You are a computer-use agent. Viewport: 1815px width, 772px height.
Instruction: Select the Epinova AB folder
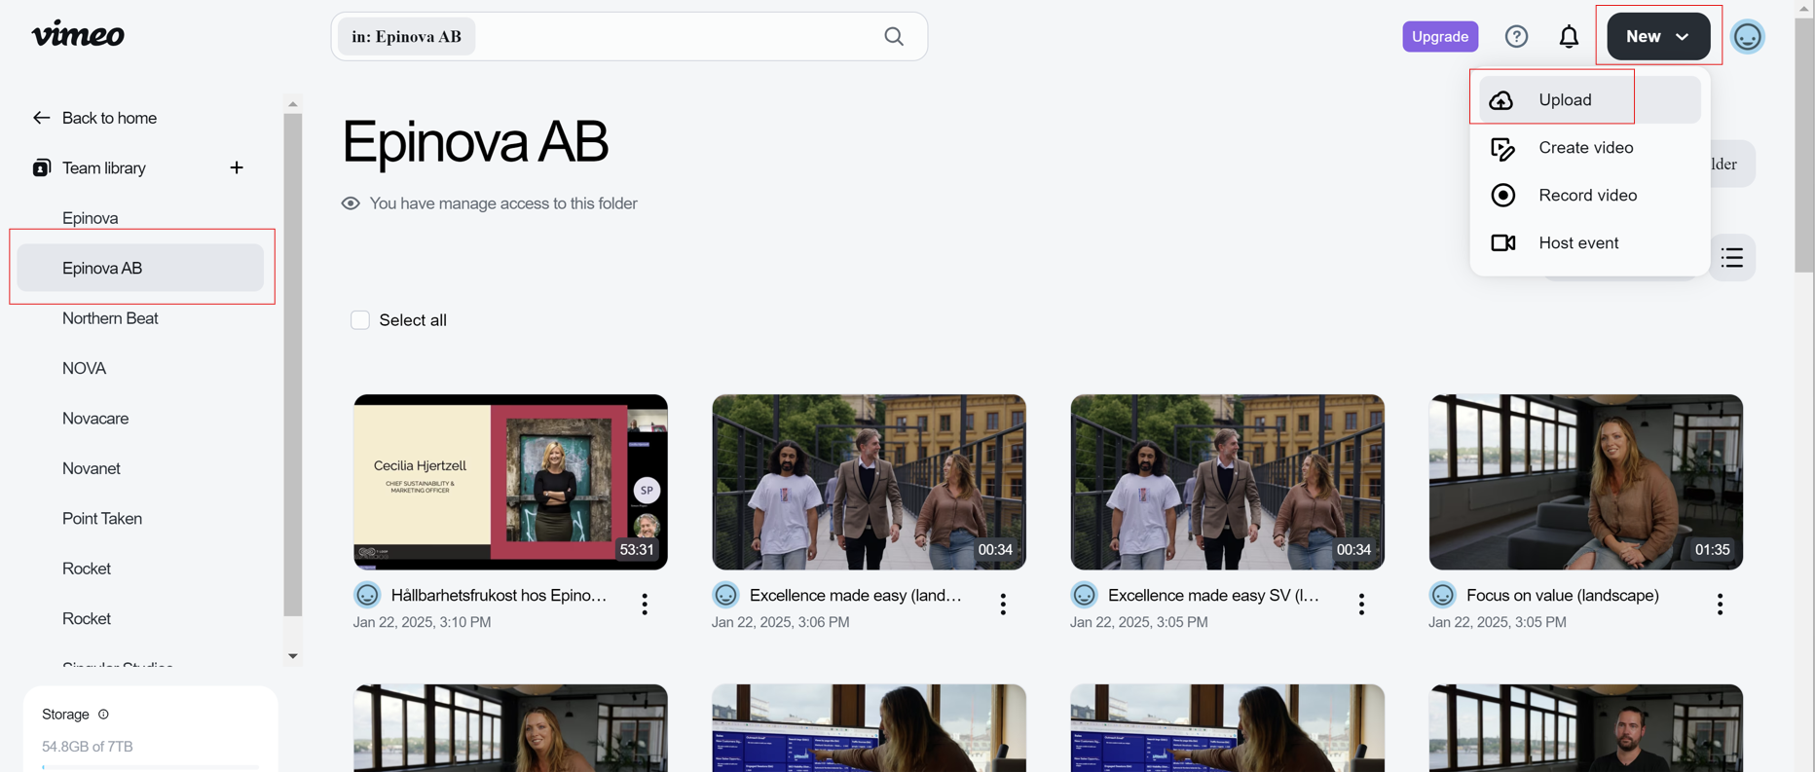pyautogui.click(x=140, y=268)
